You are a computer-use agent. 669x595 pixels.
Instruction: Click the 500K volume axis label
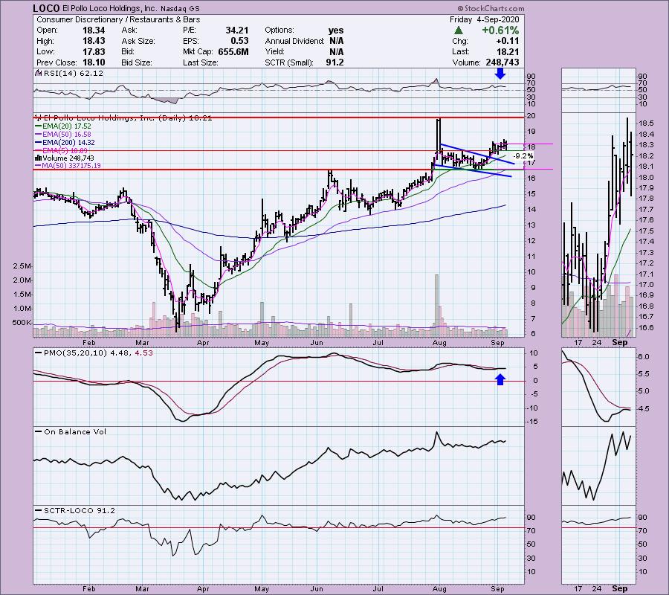(x=22, y=323)
